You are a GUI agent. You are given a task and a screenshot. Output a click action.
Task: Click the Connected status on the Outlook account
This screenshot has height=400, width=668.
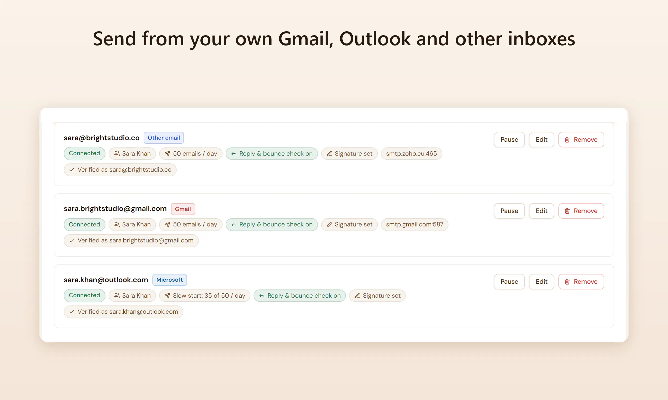(84, 296)
